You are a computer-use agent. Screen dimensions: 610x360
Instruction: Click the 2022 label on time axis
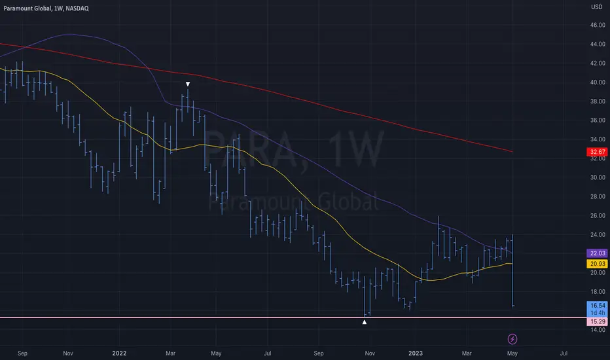119,353
